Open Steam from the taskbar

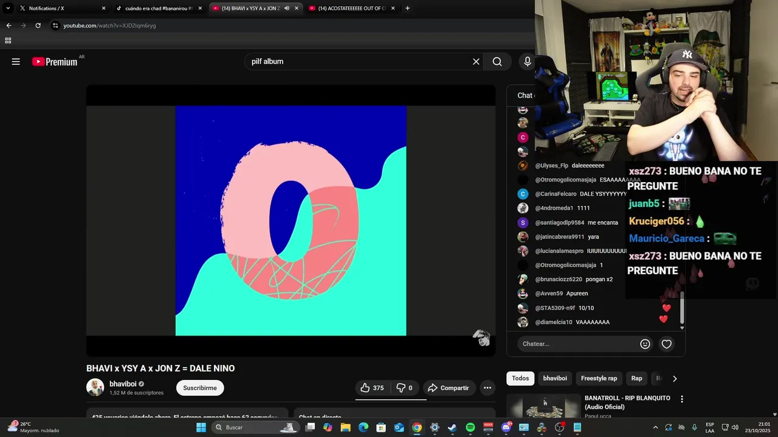(452, 427)
